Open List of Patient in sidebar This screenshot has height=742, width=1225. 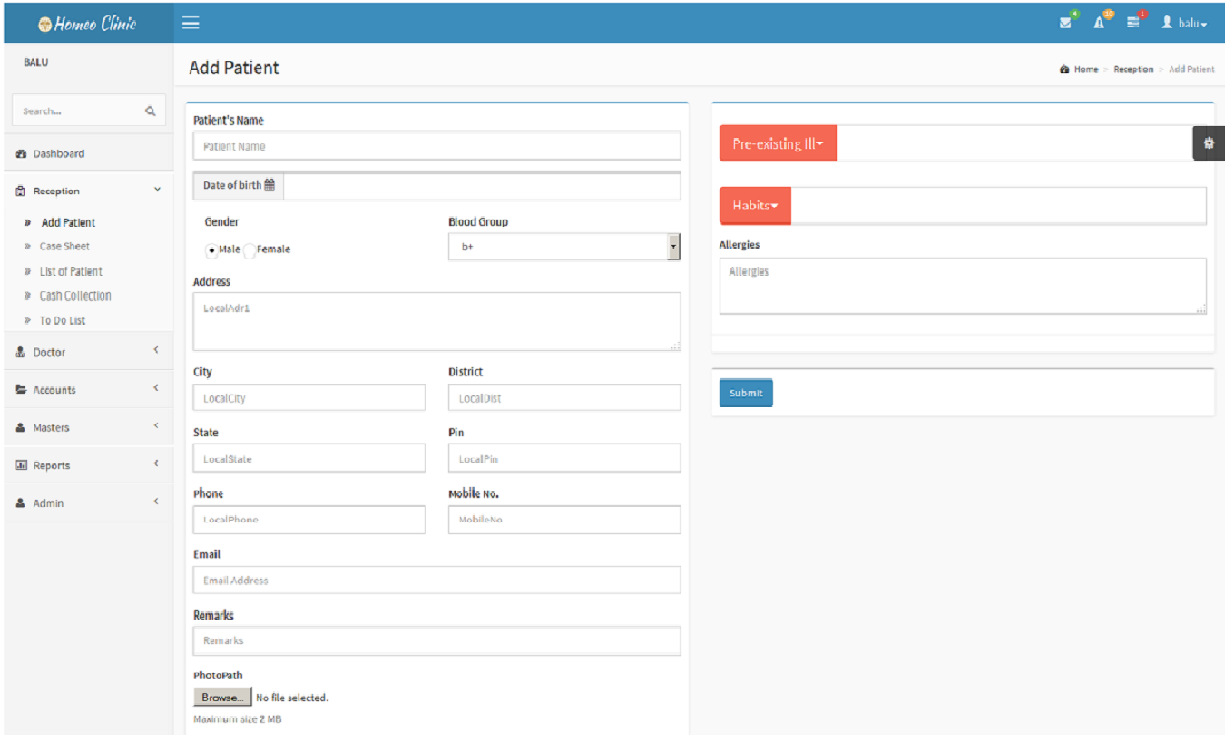click(71, 271)
